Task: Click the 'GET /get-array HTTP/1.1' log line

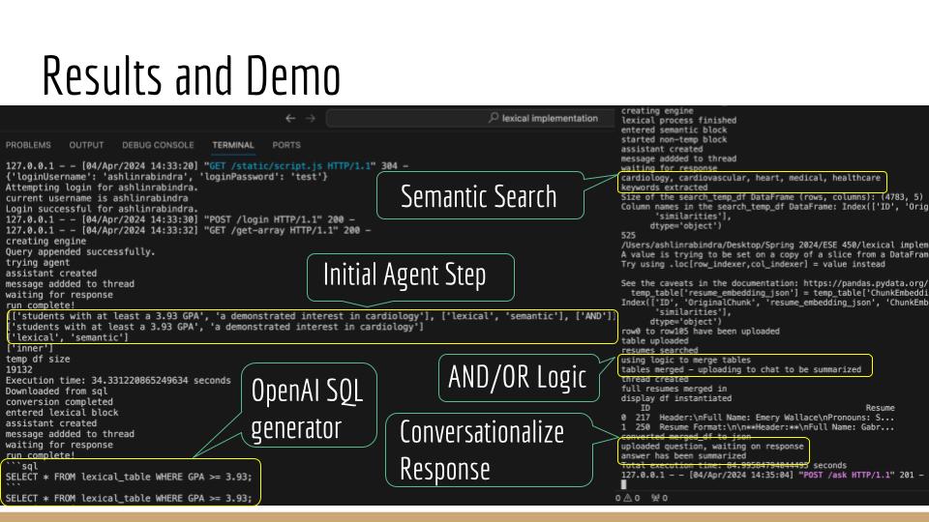Action: 188,230
